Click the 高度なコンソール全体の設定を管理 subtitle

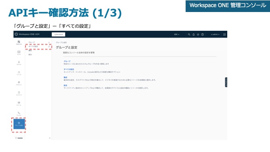tap(79, 53)
